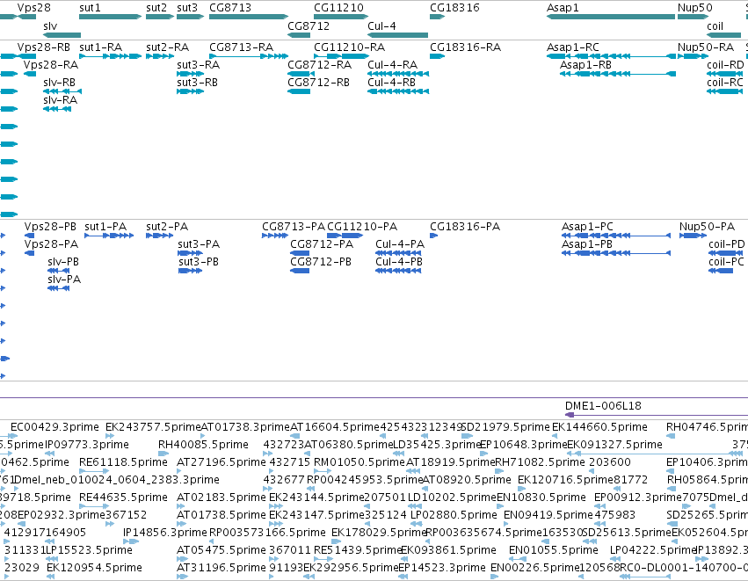Open the CG8712-PB protein label
The image size is (748, 581).
pos(321,262)
